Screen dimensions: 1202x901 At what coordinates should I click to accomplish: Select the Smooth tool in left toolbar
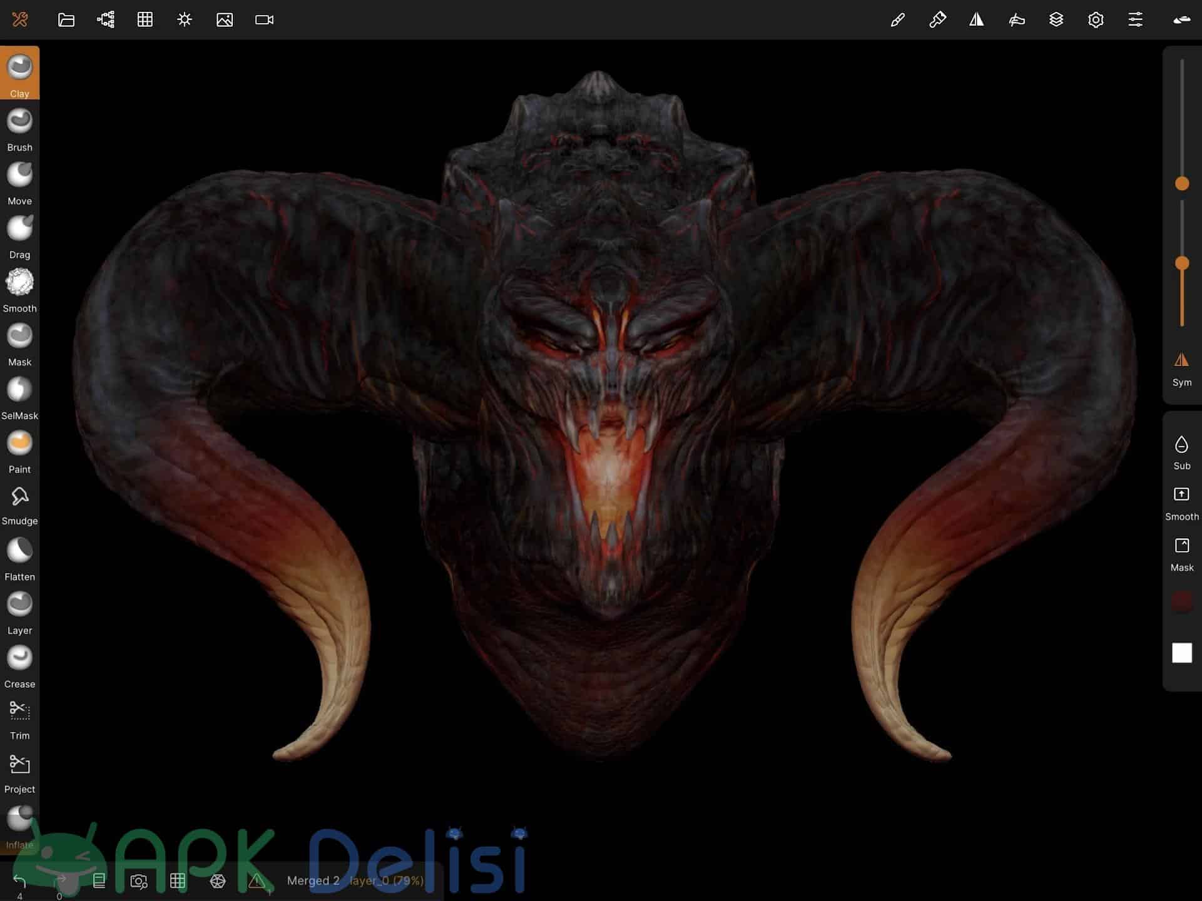[x=19, y=290]
